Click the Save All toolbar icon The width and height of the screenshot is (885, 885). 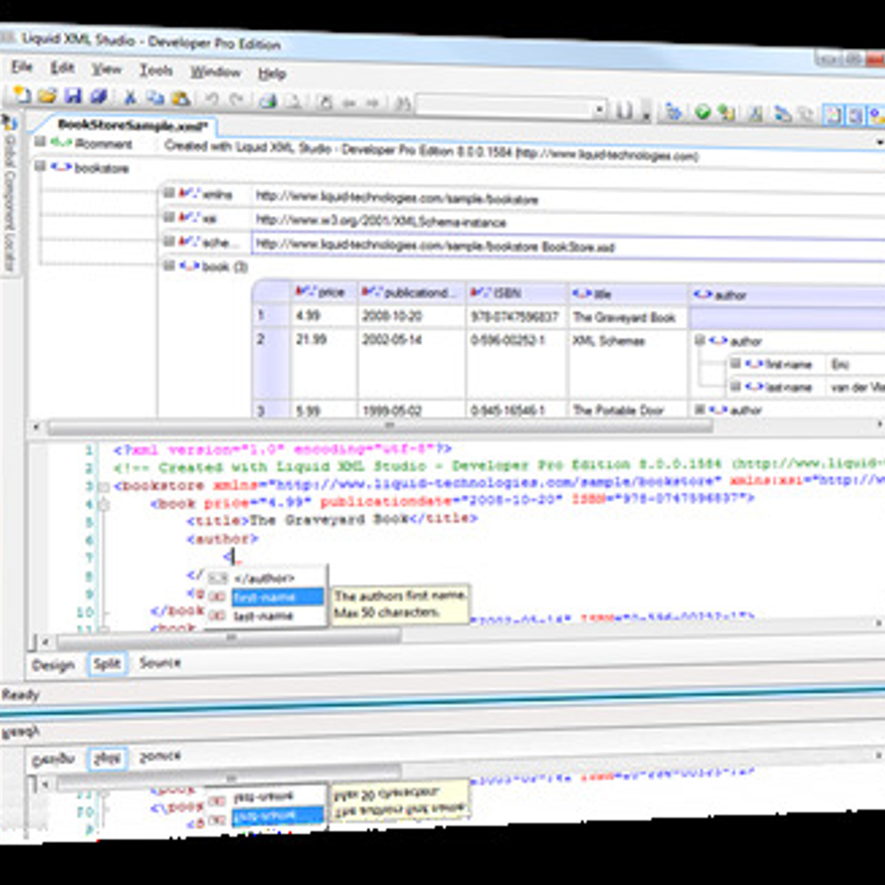[98, 96]
